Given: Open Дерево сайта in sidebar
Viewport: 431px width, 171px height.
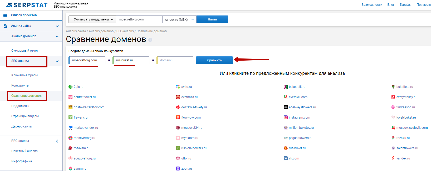Looking at the screenshot, I should pyautogui.click(x=21, y=126).
